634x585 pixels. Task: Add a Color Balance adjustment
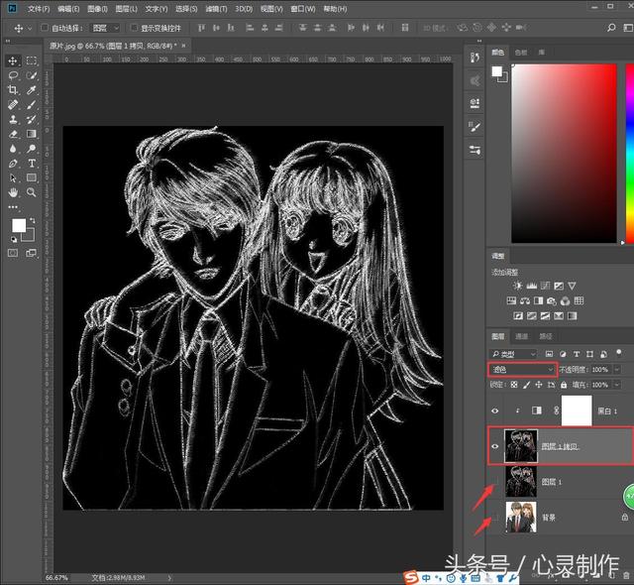(525, 301)
